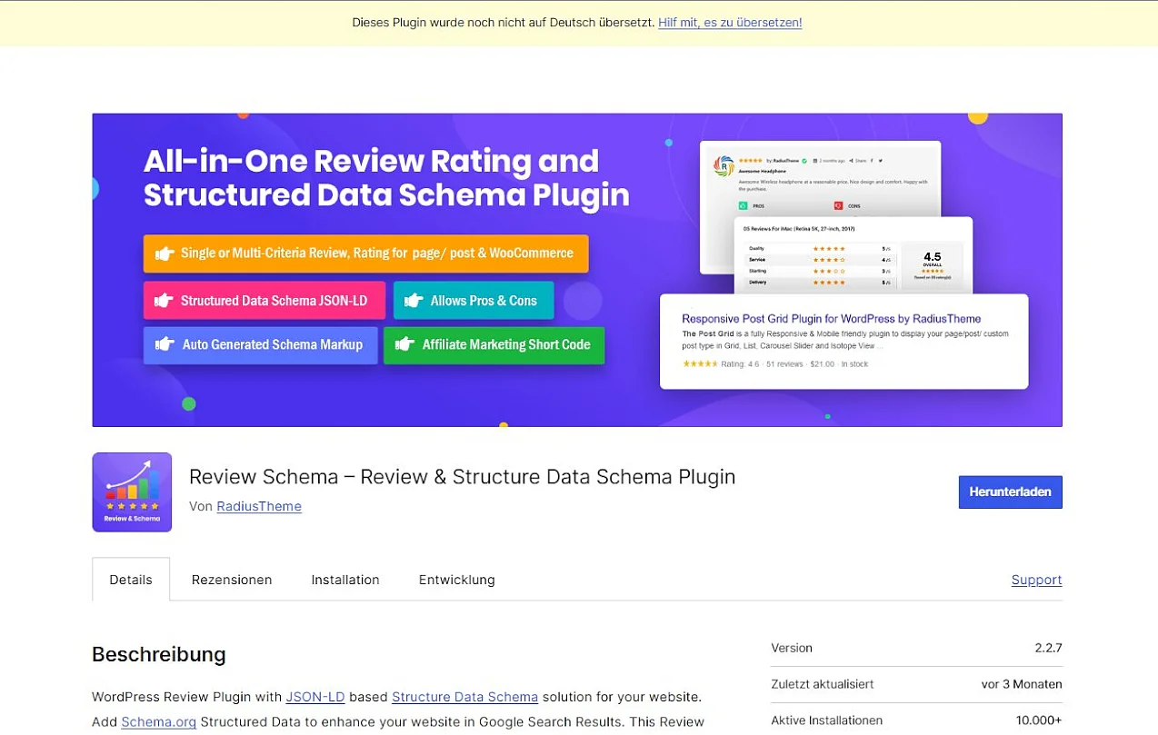
Task: Click the plugin banner image
Action: pos(577,270)
